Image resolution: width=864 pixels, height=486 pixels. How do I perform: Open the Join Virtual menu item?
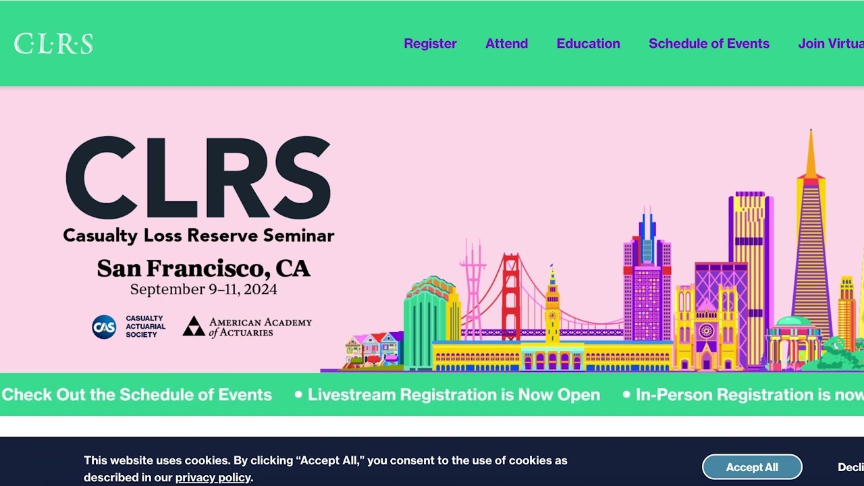(831, 43)
